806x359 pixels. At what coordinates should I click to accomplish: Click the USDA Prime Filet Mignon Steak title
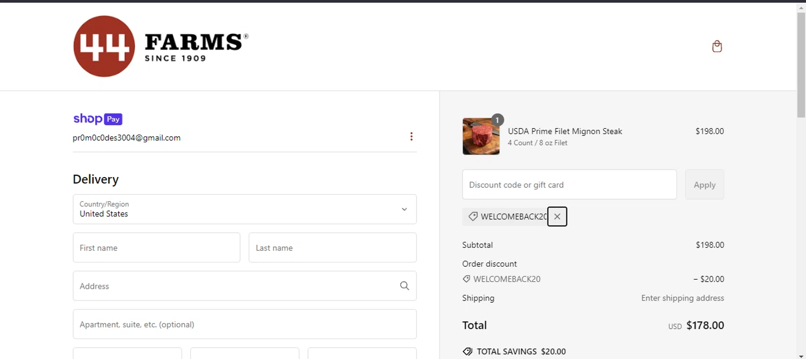[565, 131]
